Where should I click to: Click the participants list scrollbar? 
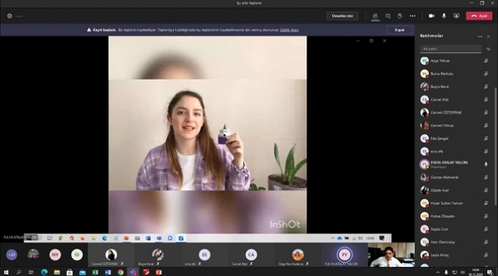494,146
